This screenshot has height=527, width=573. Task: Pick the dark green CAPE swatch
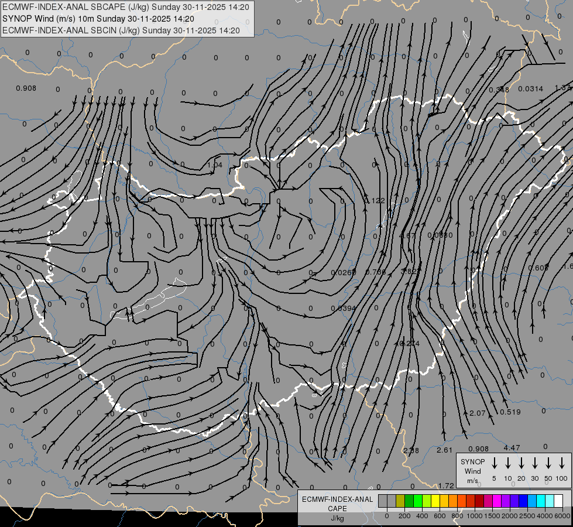coord(409,501)
